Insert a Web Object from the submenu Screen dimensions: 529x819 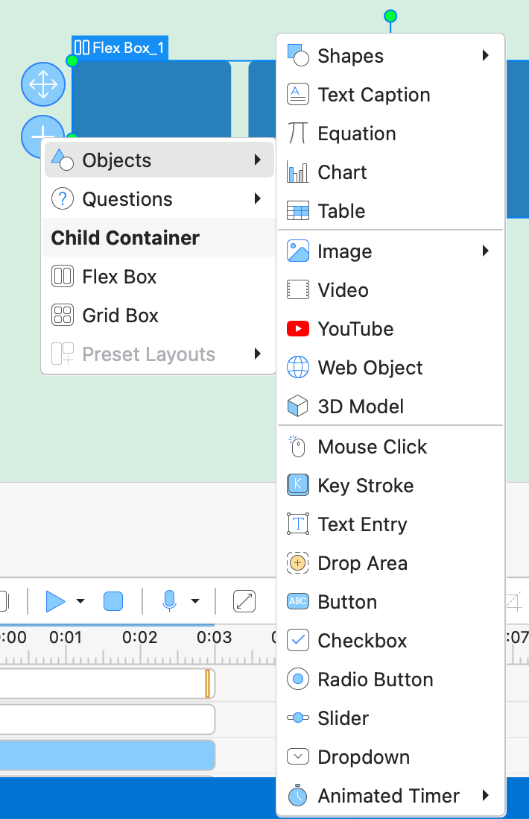point(370,368)
